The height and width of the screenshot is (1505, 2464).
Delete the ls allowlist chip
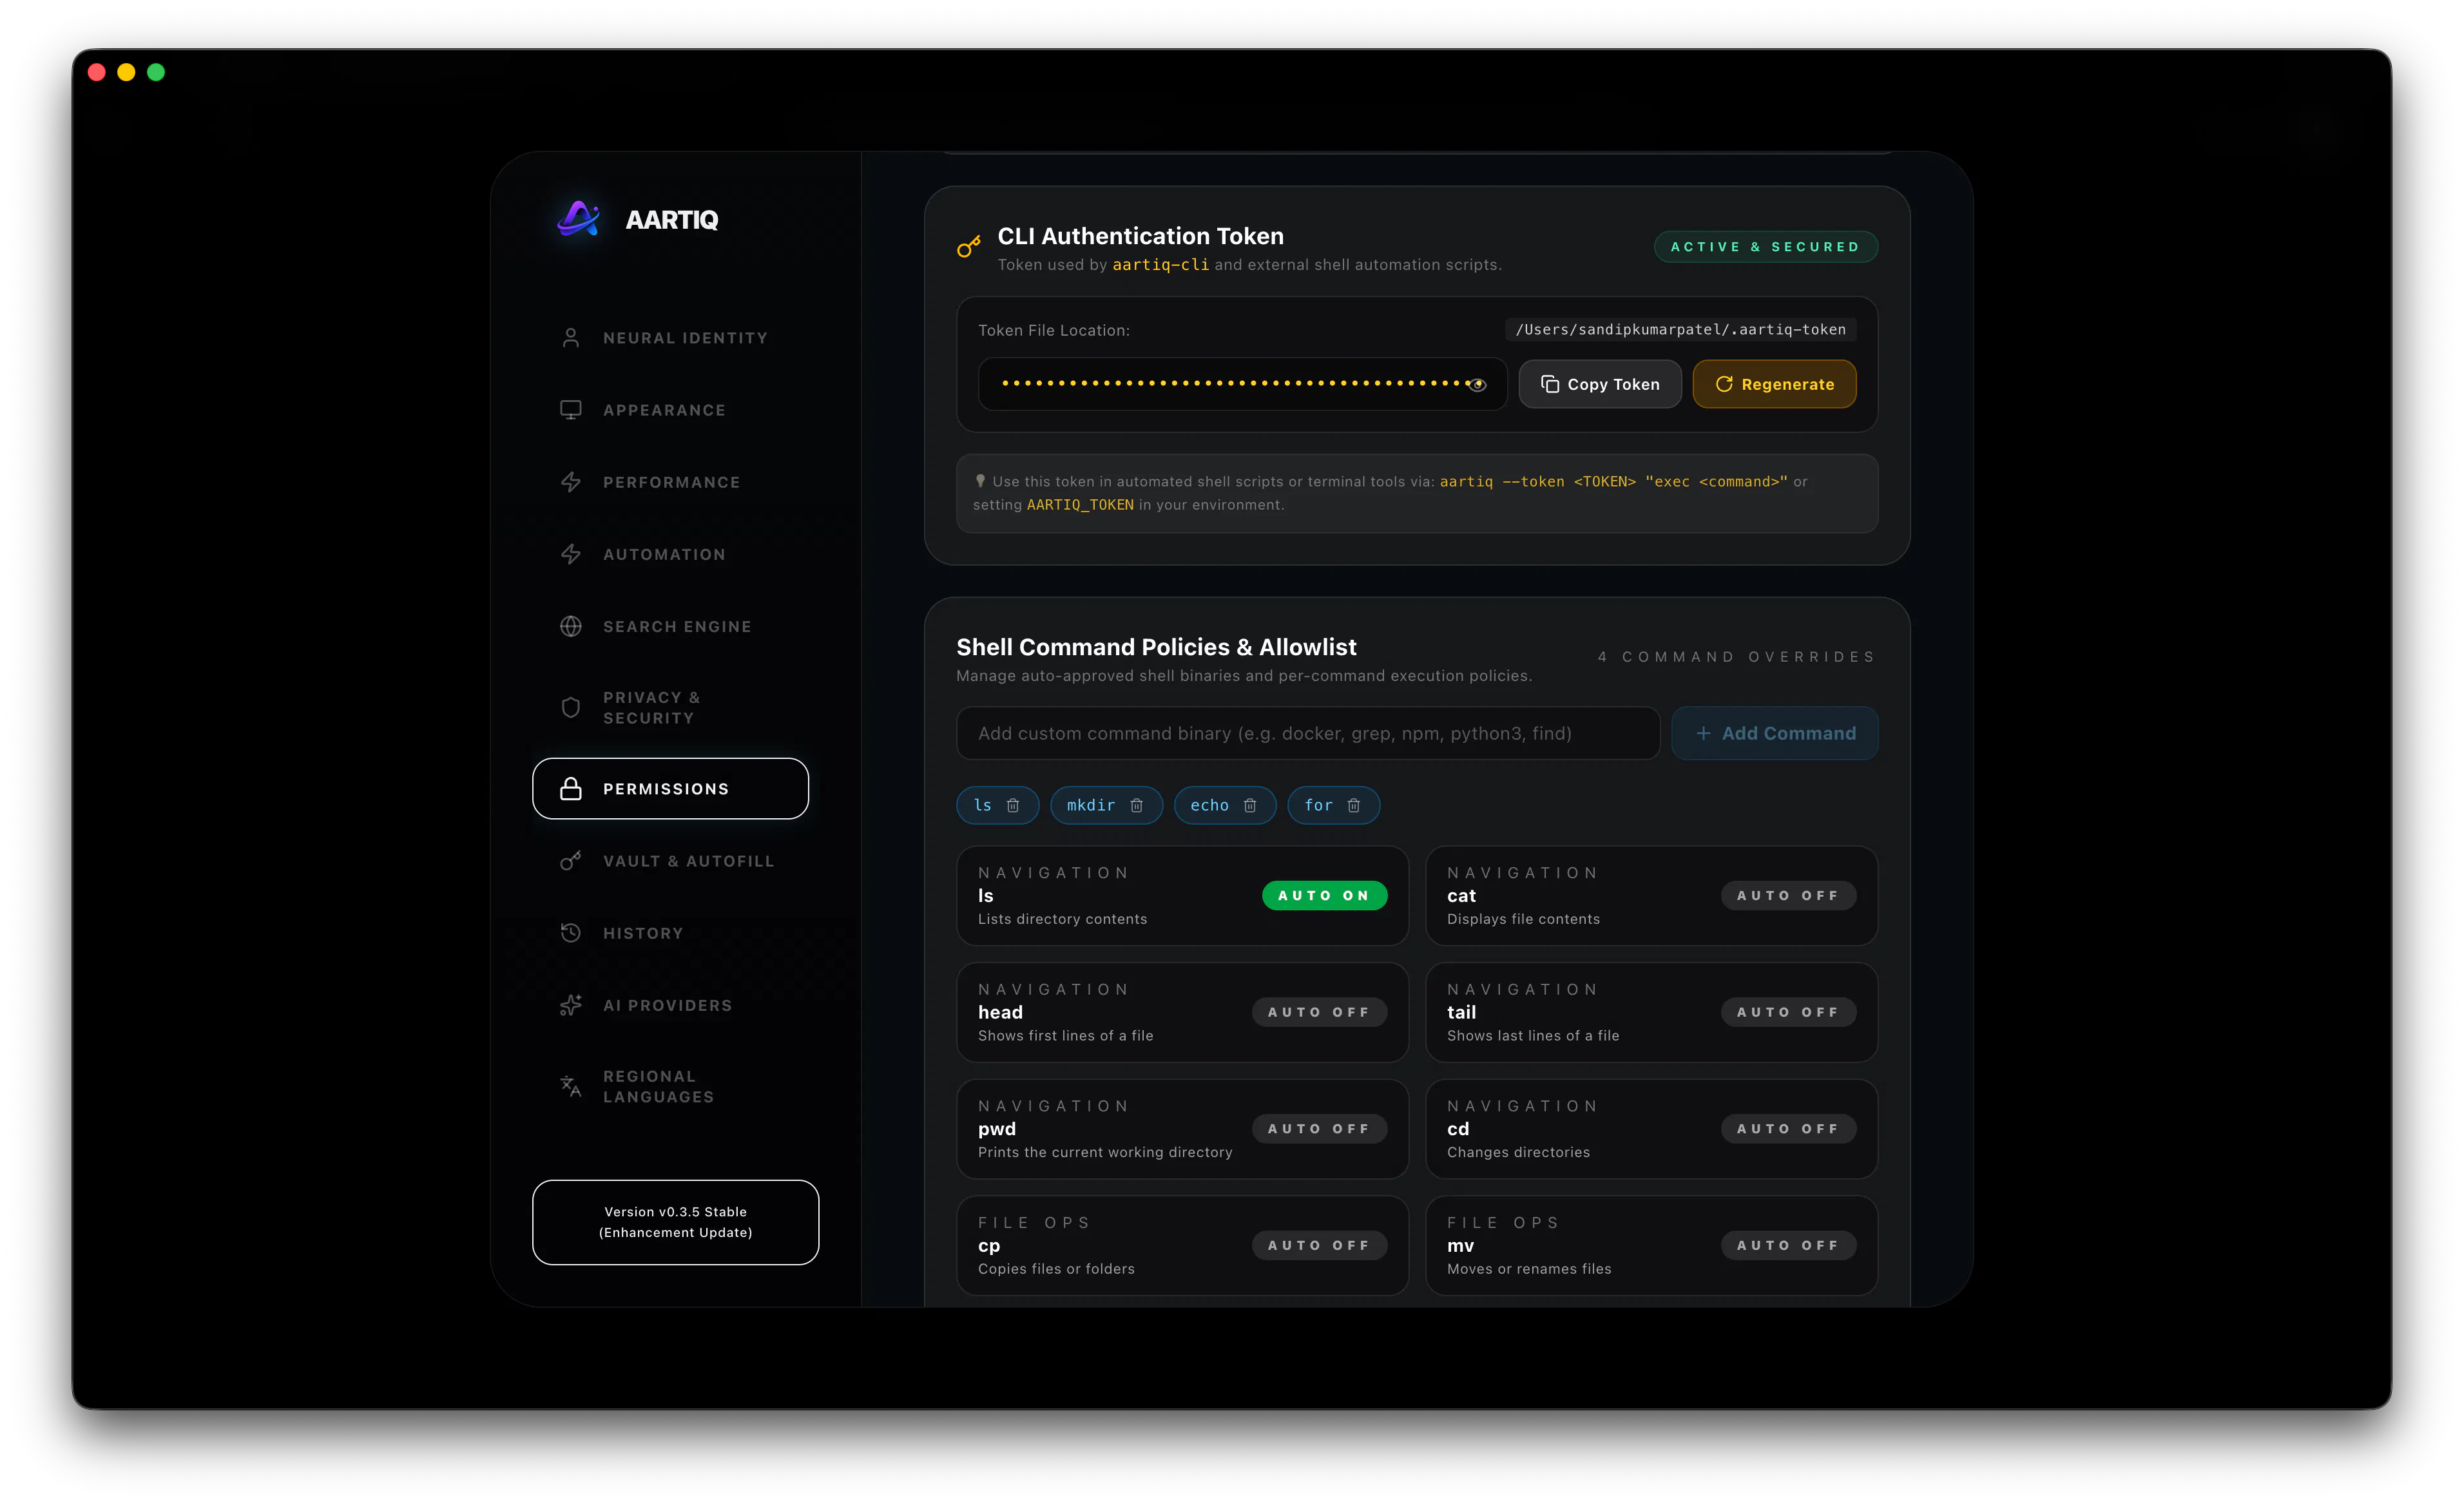point(1012,805)
